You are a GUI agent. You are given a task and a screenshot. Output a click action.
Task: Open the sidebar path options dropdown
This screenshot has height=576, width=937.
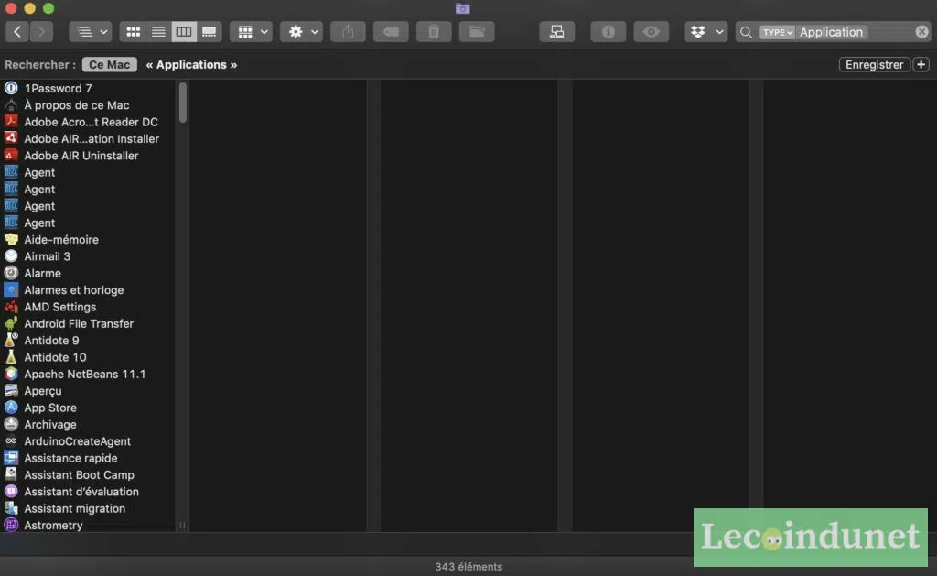pyautogui.click(x=91, y=32)
